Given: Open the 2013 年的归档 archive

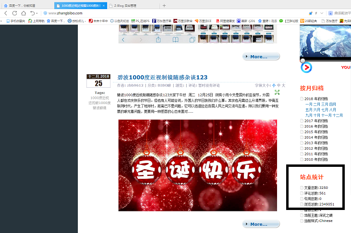Looking at the screenshot, I should (x=316, y=143).
